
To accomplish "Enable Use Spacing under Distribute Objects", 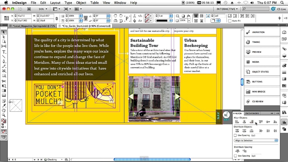I will coord(235,135).
